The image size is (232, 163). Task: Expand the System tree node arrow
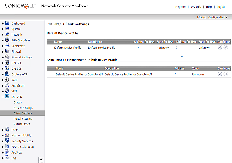click(x=3, y=29)
